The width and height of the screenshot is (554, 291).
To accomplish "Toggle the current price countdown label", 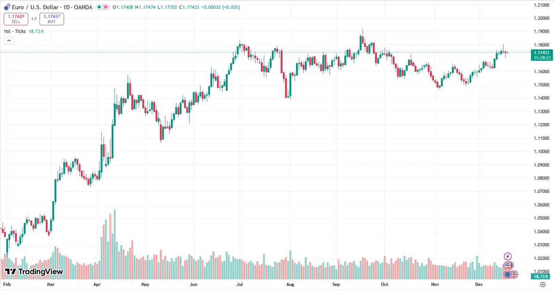I will [x=542, y=58].
